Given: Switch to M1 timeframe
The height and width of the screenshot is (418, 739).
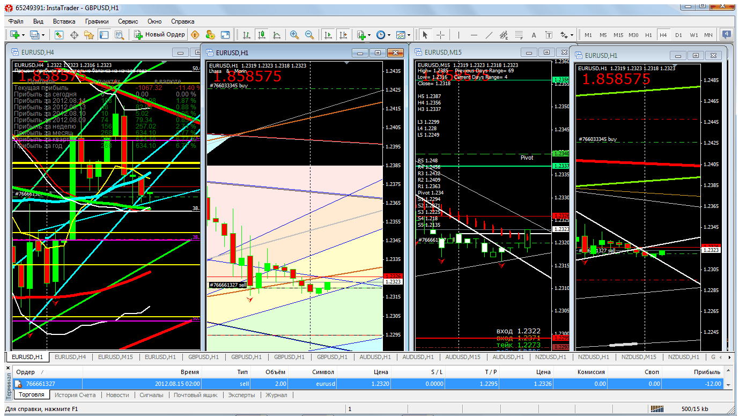Looking at the screenshot, I should click(588, 35).
